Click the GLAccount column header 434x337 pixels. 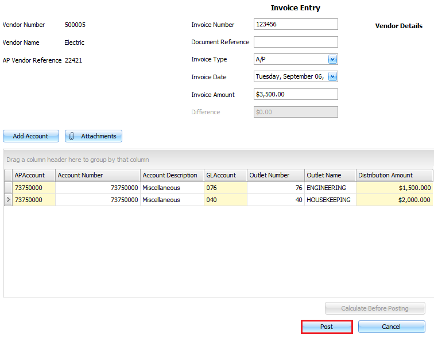(224, 175)
